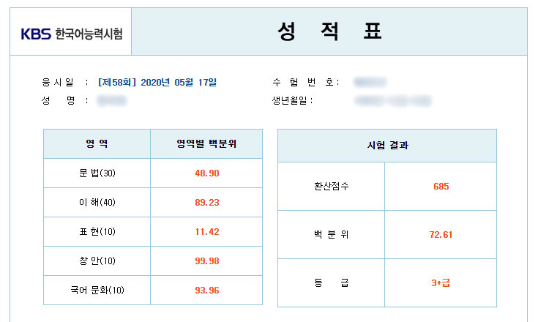Click the overall 백분위 value 72.61
The image size is (538, 322).
coord(441,235)
